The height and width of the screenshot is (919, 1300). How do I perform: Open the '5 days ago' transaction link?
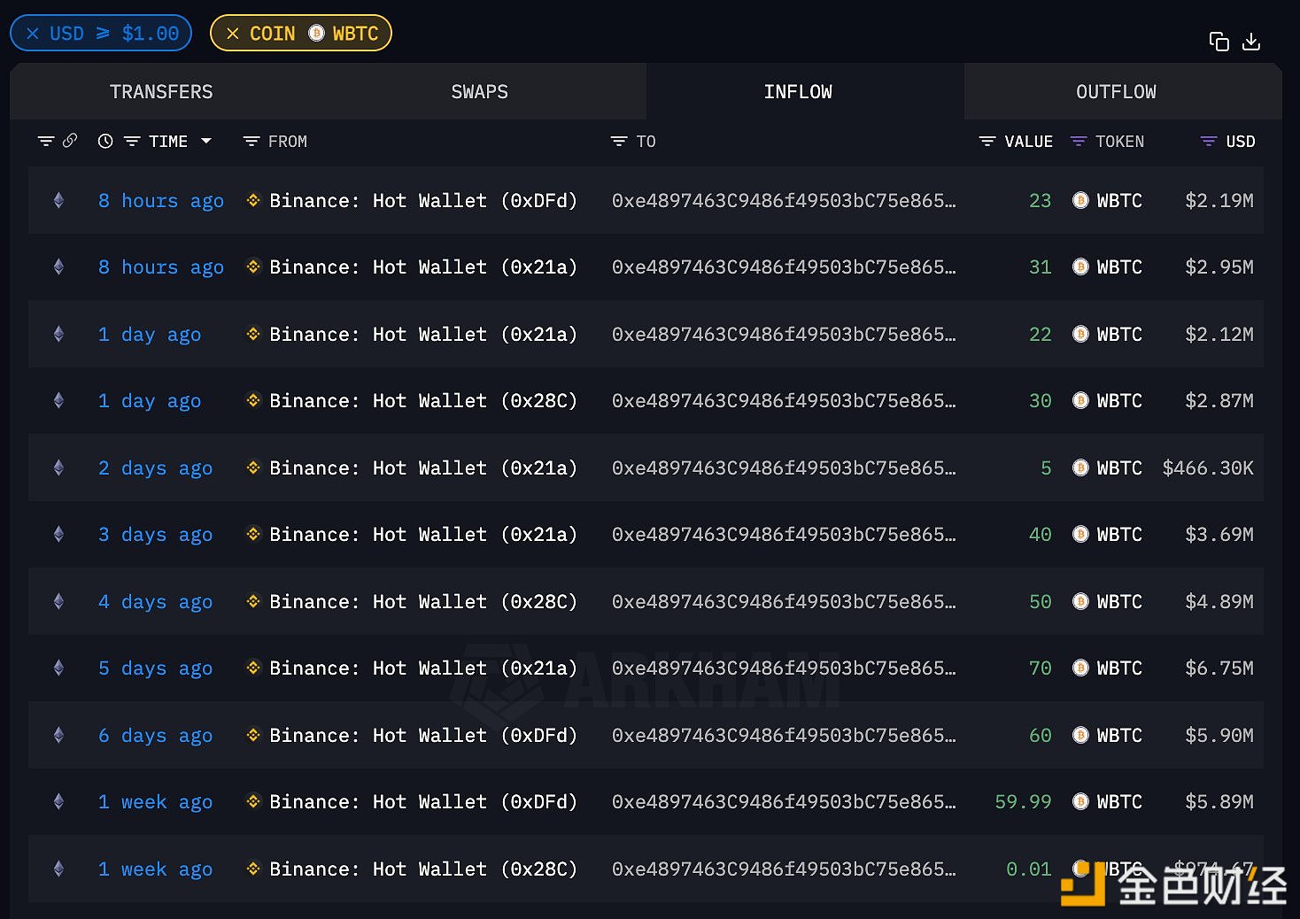[155, 668]
